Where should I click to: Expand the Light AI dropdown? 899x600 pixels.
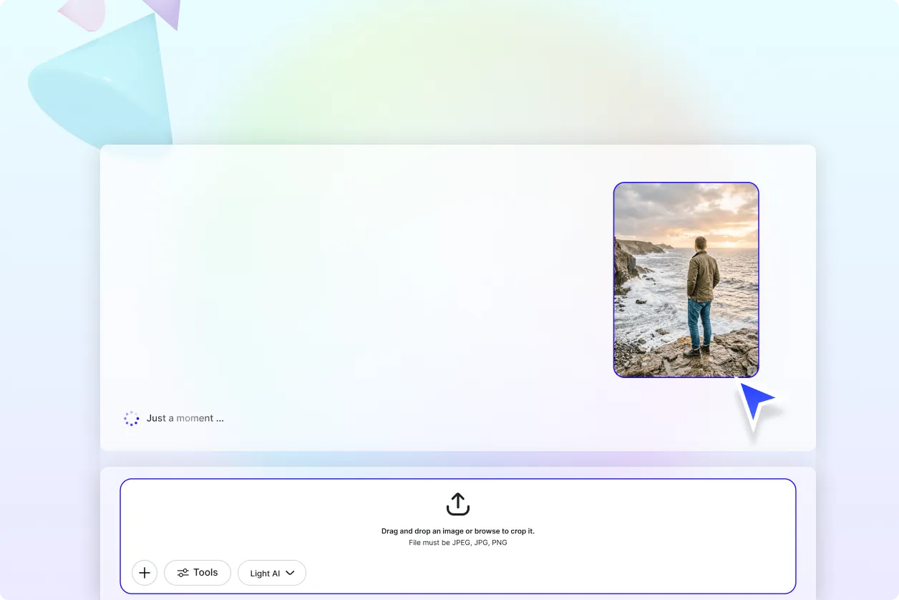(272, 573)
